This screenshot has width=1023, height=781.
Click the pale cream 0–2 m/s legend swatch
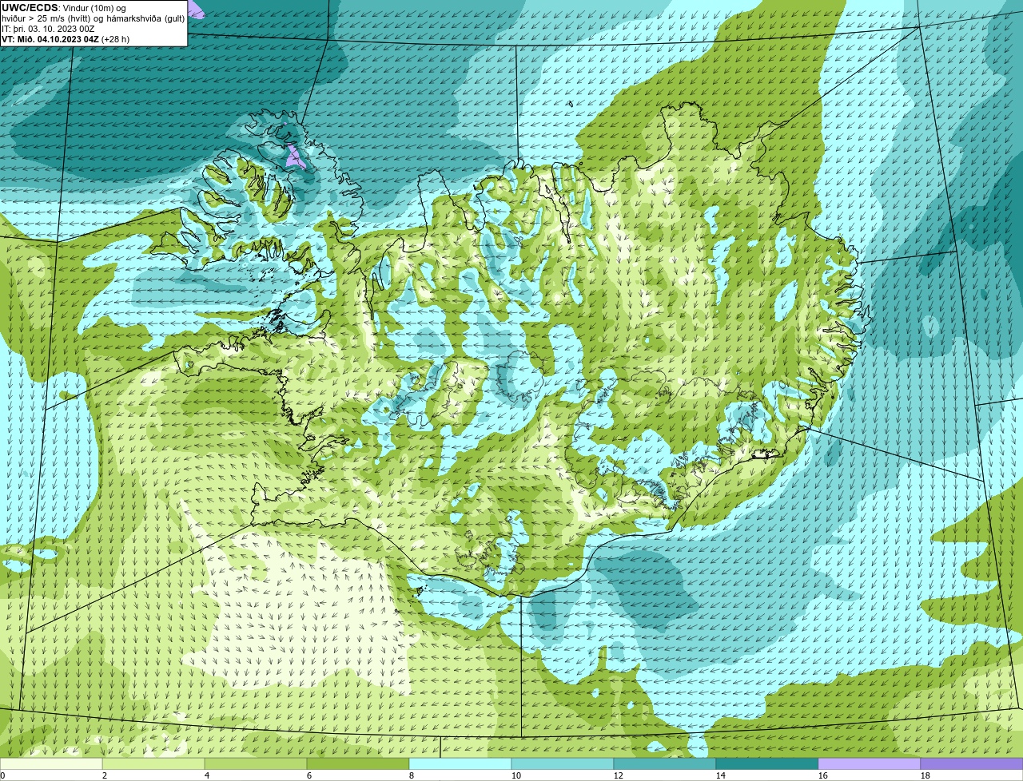click(x=51, y=764)
